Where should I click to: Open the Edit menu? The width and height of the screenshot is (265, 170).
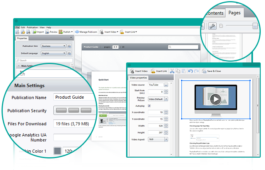tap(23, 27)
